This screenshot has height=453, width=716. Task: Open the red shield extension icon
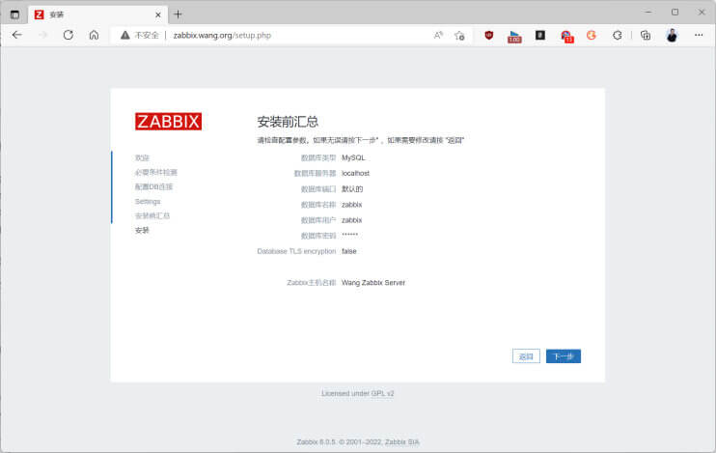[488, 35]
